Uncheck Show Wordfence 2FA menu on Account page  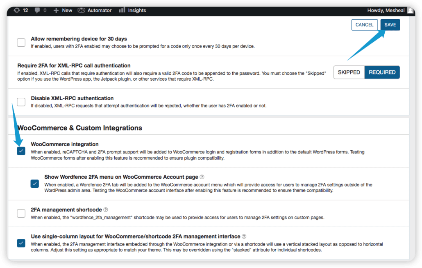pos(34,184)
